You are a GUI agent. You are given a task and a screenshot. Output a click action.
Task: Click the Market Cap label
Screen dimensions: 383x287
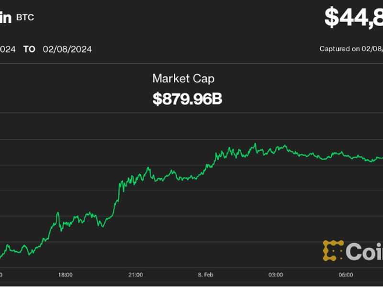[183, 78]
